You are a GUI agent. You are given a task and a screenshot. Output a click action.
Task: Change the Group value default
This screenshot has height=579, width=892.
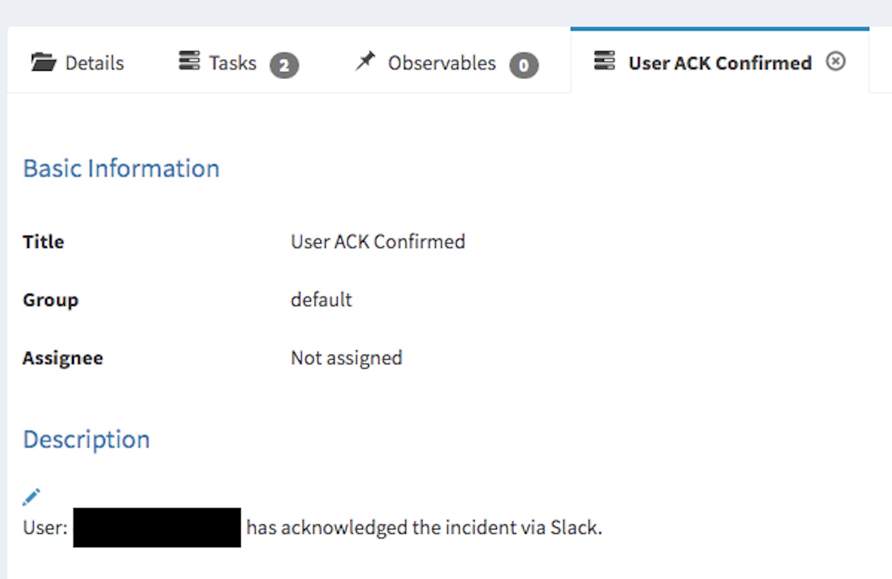(x=321, y=299)
